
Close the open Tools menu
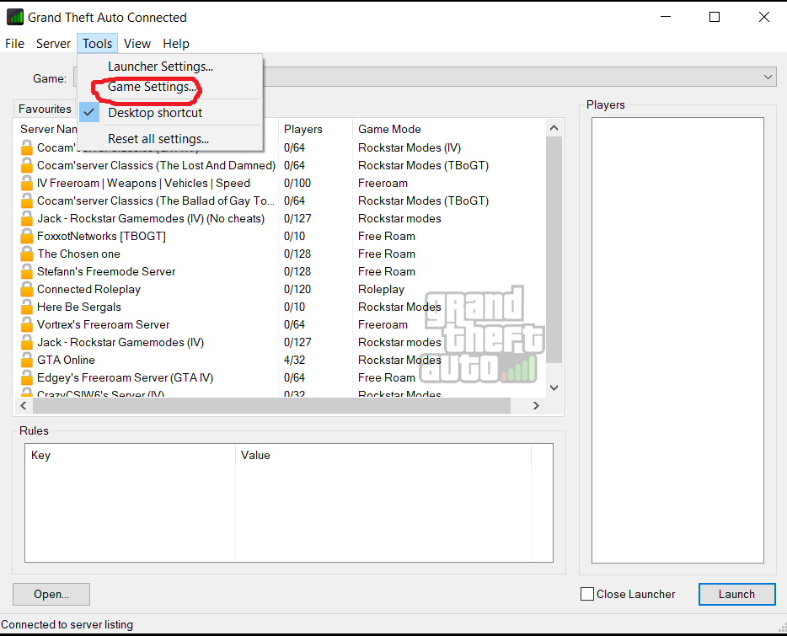[x=98, y=44]
